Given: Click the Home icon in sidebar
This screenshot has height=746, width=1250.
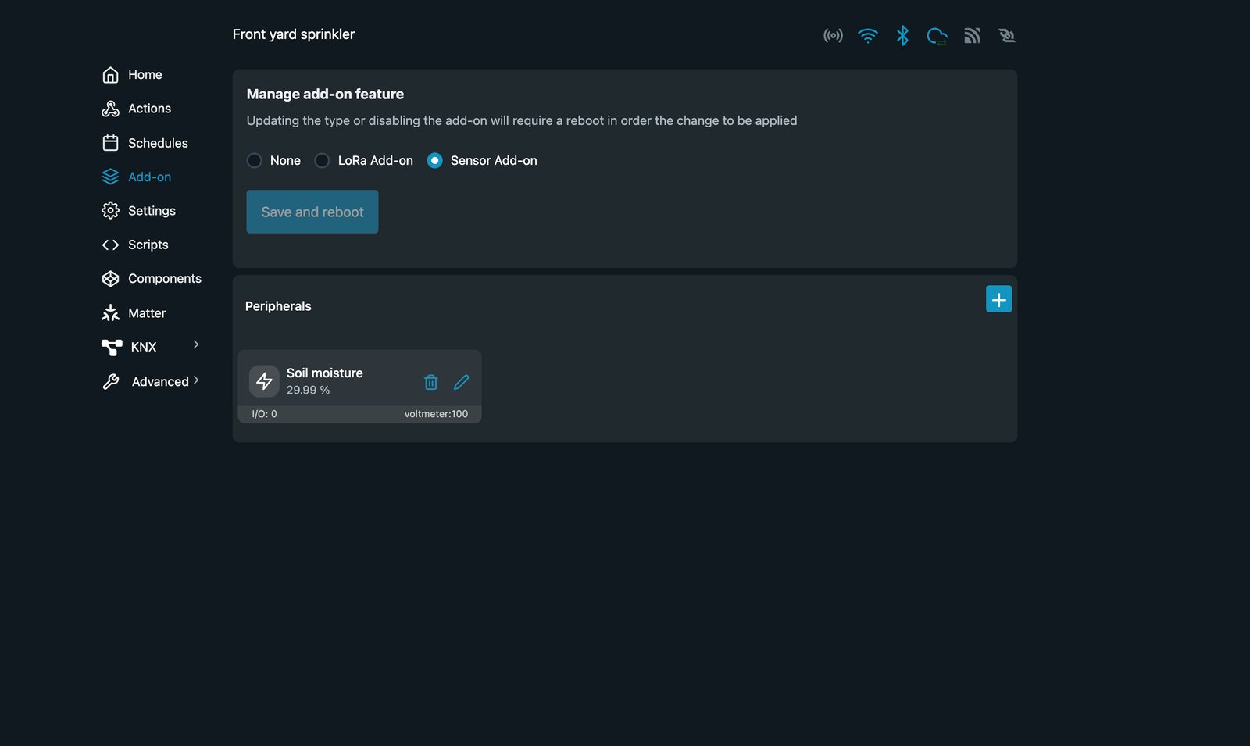Looking at the screenshot, I should coord(110,75).
